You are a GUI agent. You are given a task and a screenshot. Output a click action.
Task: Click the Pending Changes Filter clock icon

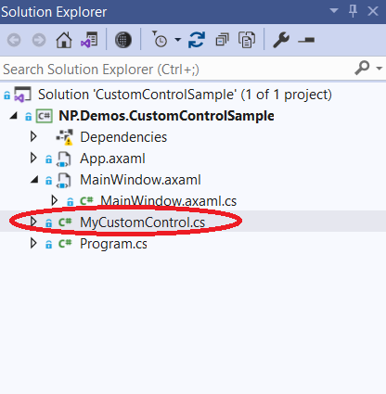tap(160, 39)
